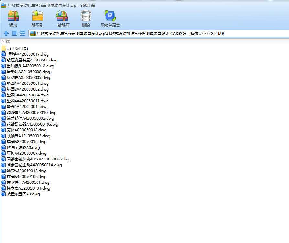The height and width of the screenshot is (243, 289).
Task: Click the dwg file icon beside T型块A420050017.dwg
Action: pyautogui.click(x=4, y=54)
